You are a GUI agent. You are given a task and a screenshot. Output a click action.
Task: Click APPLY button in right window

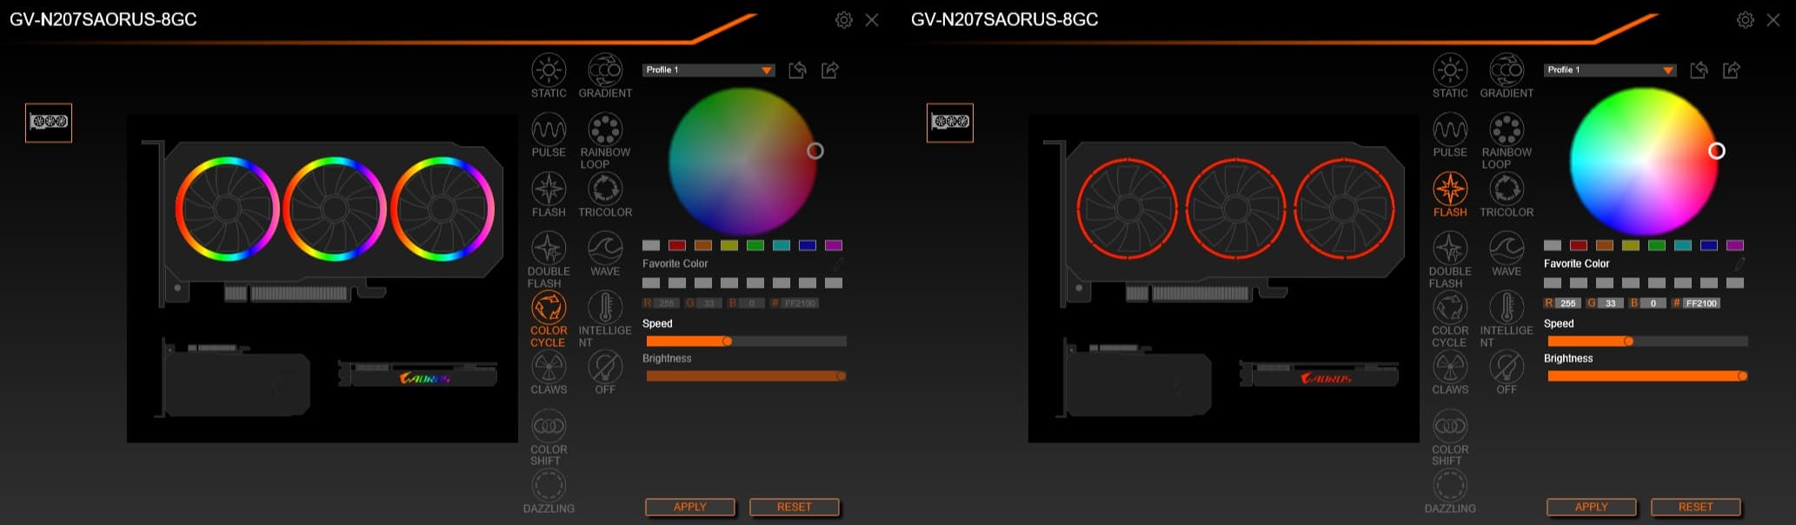click(x=1592, y=507)
